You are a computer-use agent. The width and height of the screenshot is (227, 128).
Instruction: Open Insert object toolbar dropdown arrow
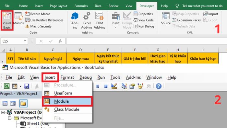(x=20, y=86)
